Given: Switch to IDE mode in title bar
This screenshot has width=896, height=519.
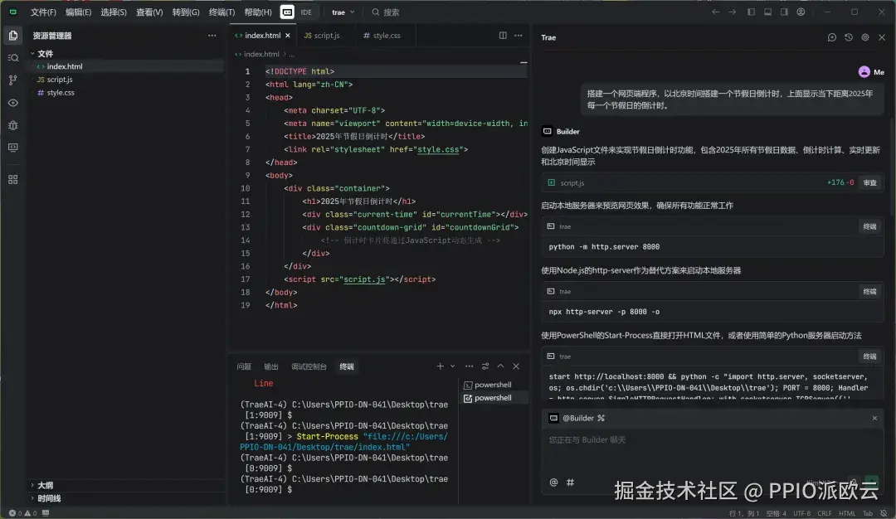Looking at the screenshot, I should [306, 12].
